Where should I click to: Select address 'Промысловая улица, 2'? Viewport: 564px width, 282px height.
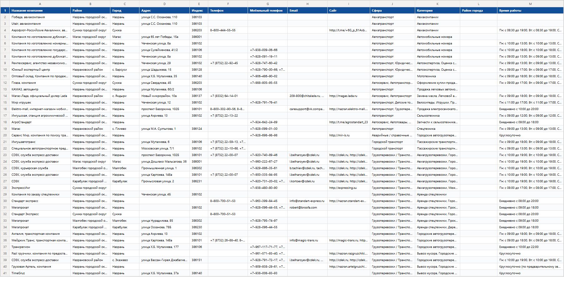pyautogui.click(x=164, y=181)
